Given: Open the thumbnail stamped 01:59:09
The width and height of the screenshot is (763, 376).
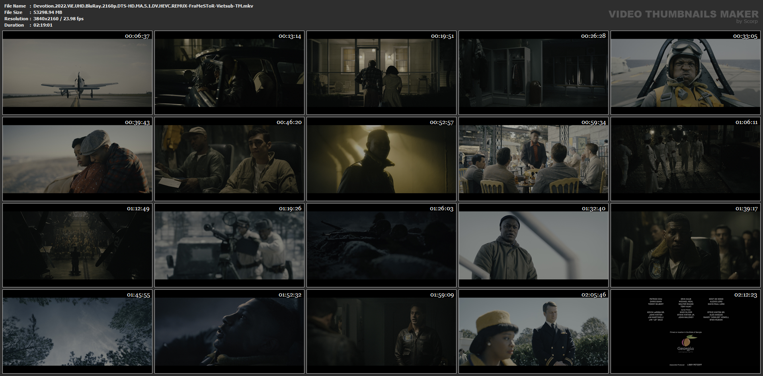Looking at the screenshot, I should click(x=381, y=331).
